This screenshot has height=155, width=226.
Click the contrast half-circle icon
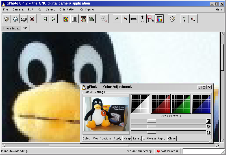click(209, 132)
